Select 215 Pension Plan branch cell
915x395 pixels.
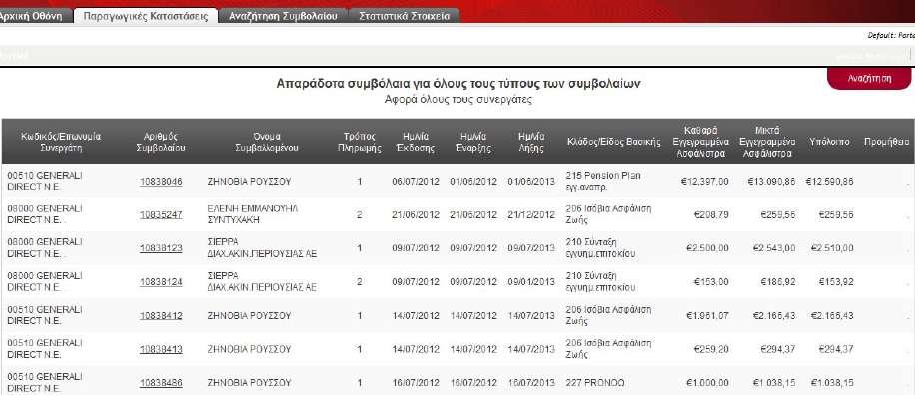(602, 182)
